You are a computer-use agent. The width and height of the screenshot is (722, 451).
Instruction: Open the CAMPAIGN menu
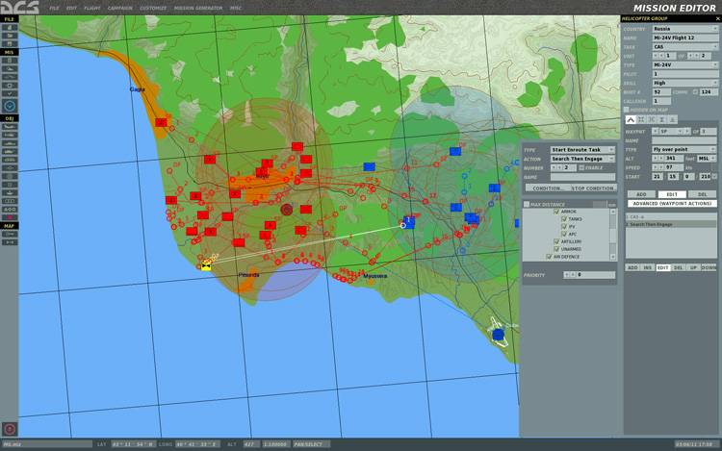119,8
